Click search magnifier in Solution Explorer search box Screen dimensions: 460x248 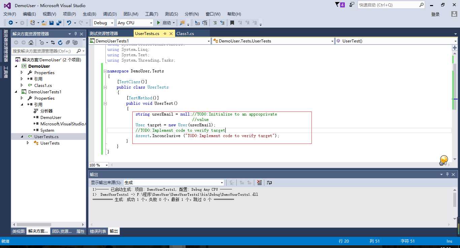78,51
